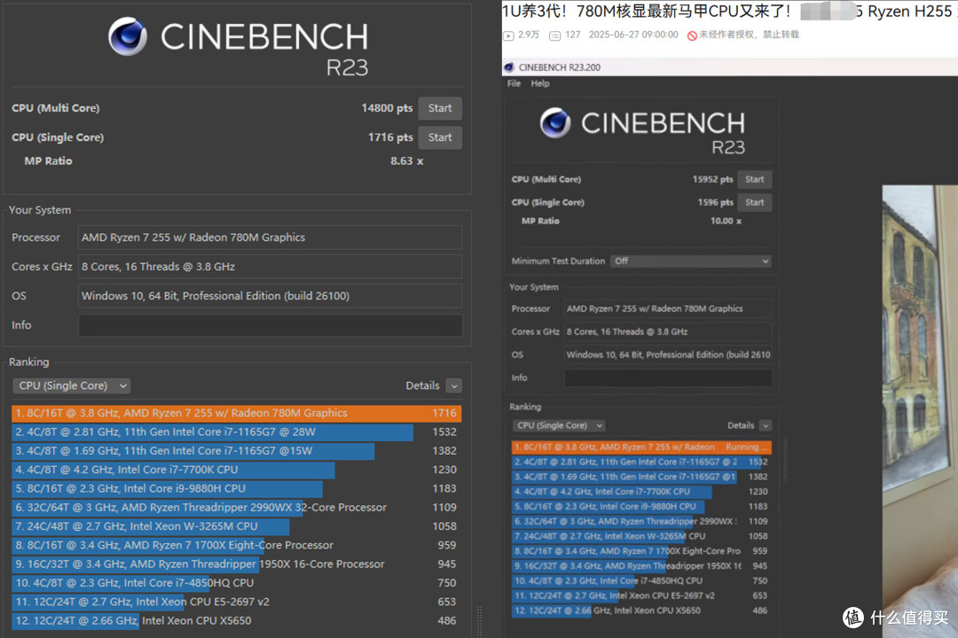
Task: Click the OS field in left window
Action: coord(270,296)
